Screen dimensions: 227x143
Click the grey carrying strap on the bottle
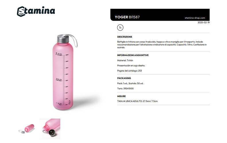(x=73, y=40)
